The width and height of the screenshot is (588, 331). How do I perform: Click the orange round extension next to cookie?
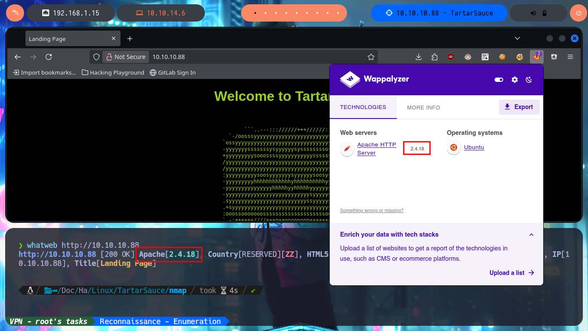pos(520,57)
